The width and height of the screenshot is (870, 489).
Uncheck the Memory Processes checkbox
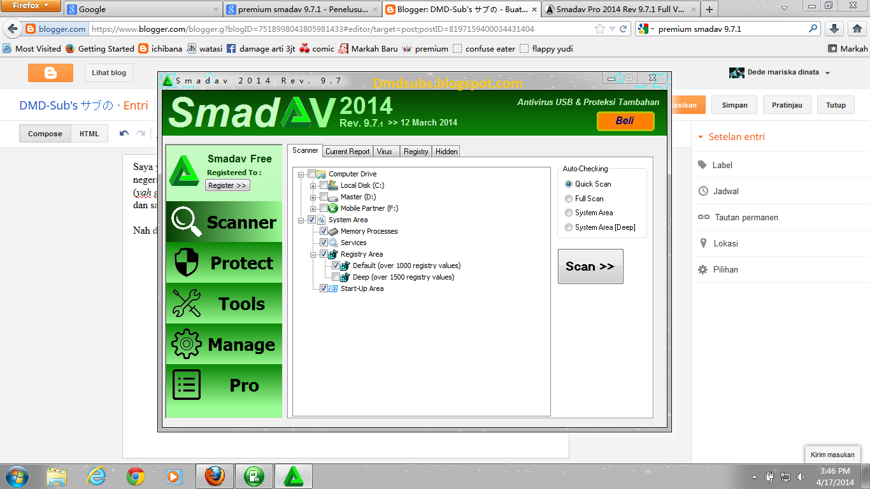pyautogui.click(x=324, y=231)
